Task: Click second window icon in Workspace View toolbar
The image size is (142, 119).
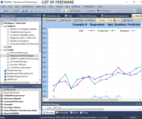Action: pos(6,20)
